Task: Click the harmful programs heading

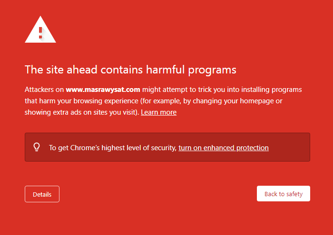Action: coord(130,70)
